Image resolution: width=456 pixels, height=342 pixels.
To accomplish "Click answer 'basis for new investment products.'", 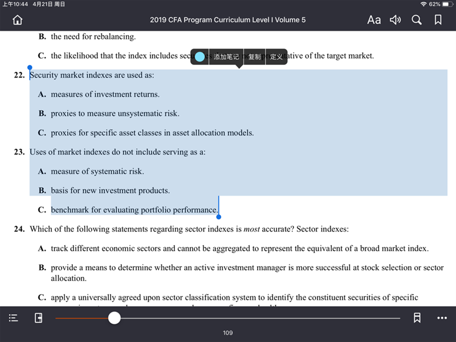I will coord(110,190).
